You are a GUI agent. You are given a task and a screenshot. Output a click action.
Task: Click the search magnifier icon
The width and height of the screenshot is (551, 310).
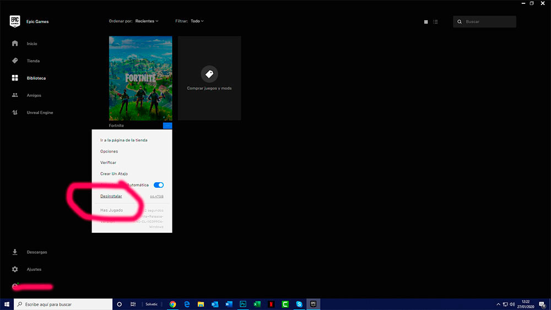[x=460, y=22]
